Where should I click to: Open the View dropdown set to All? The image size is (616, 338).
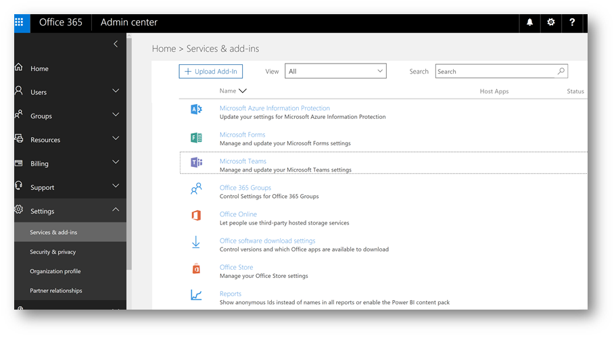pos(335,71)
